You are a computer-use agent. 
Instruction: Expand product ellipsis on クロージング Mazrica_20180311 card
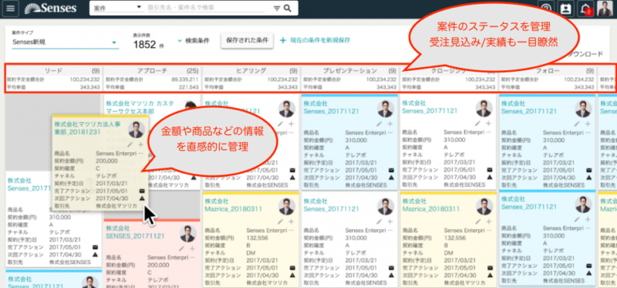point(490,230)
